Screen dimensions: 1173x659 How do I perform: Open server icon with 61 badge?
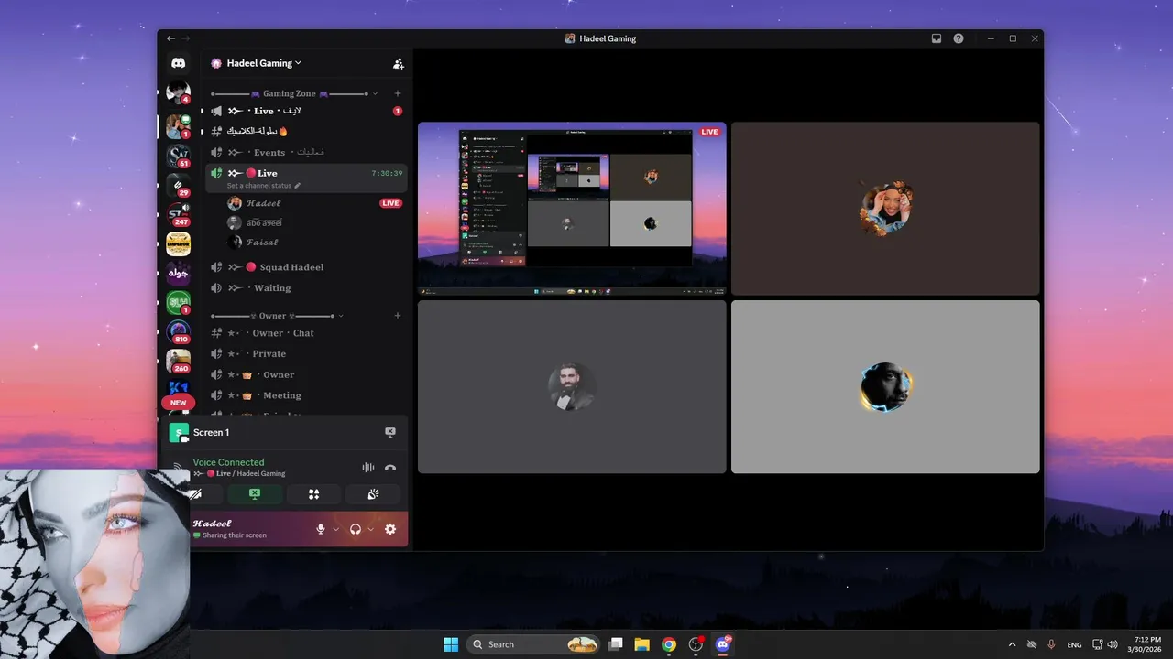178,157
